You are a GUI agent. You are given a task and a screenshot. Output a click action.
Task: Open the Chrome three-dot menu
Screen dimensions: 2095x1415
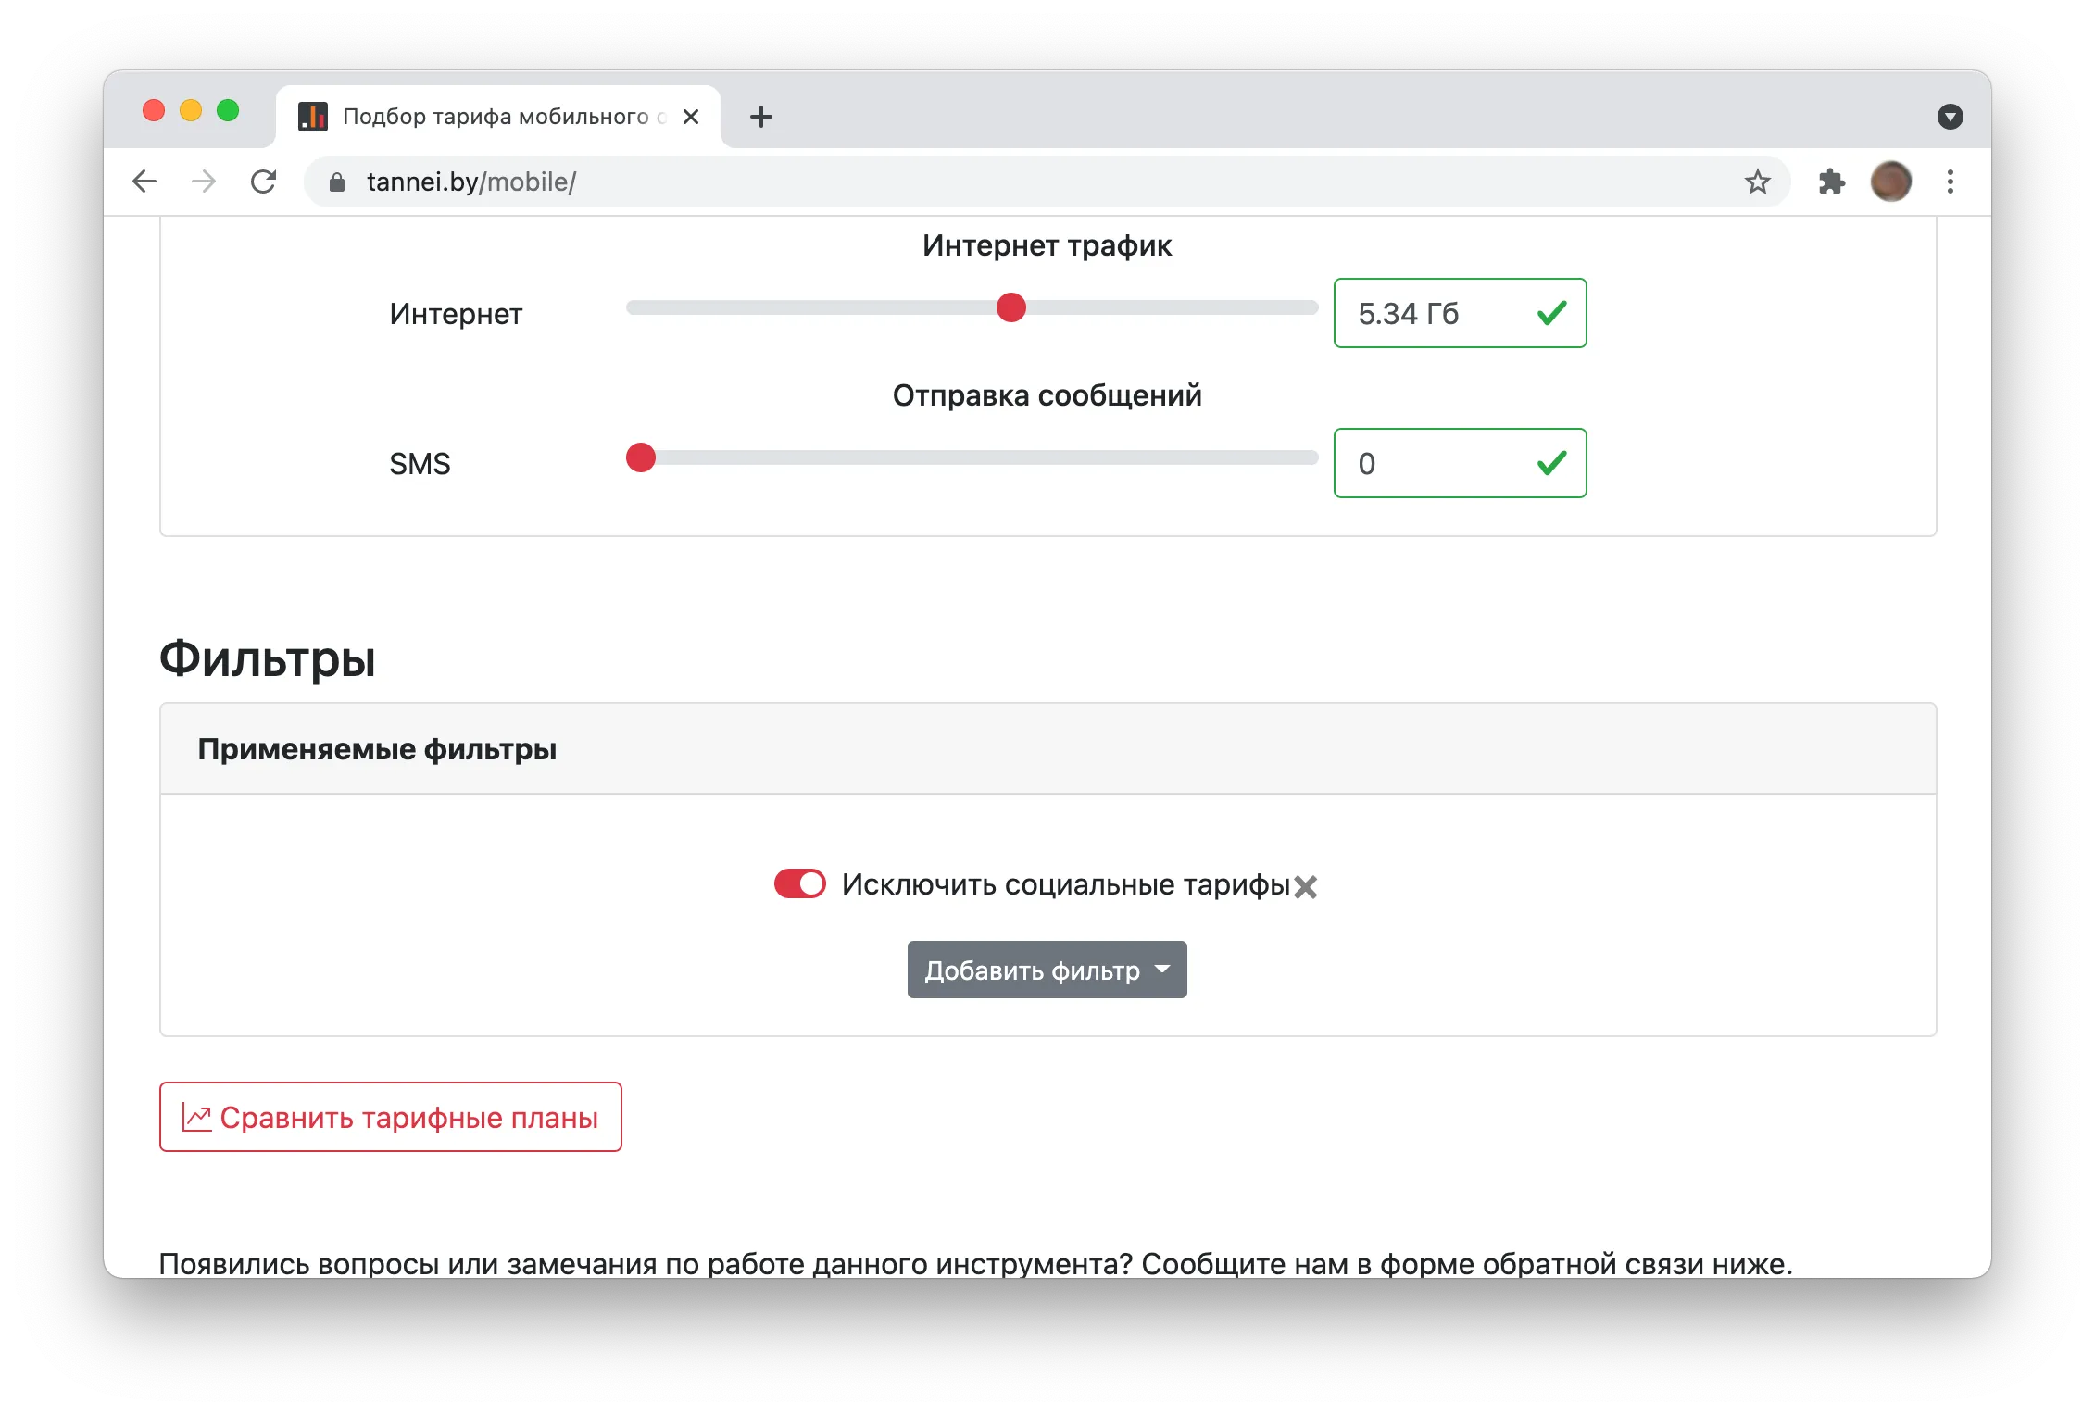coord(1950,182)
